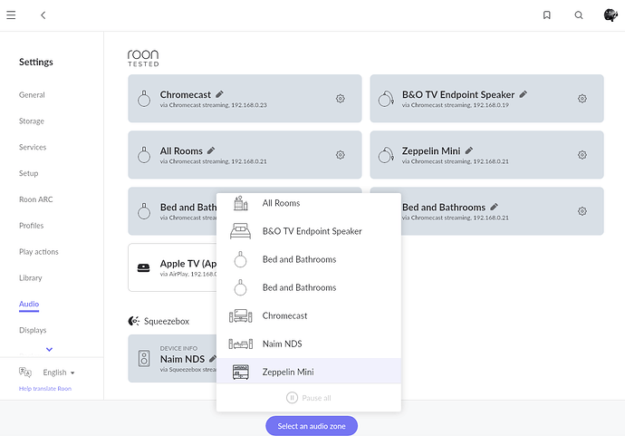Open Storage settings section
625x436 pixels.
click(x=32, y=121)
